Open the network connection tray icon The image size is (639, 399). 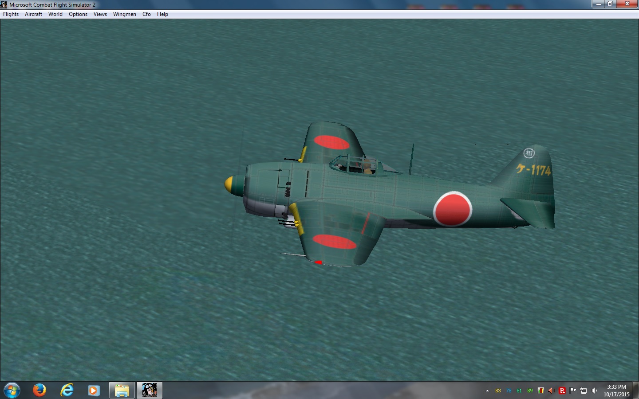(x=584, y=391)
